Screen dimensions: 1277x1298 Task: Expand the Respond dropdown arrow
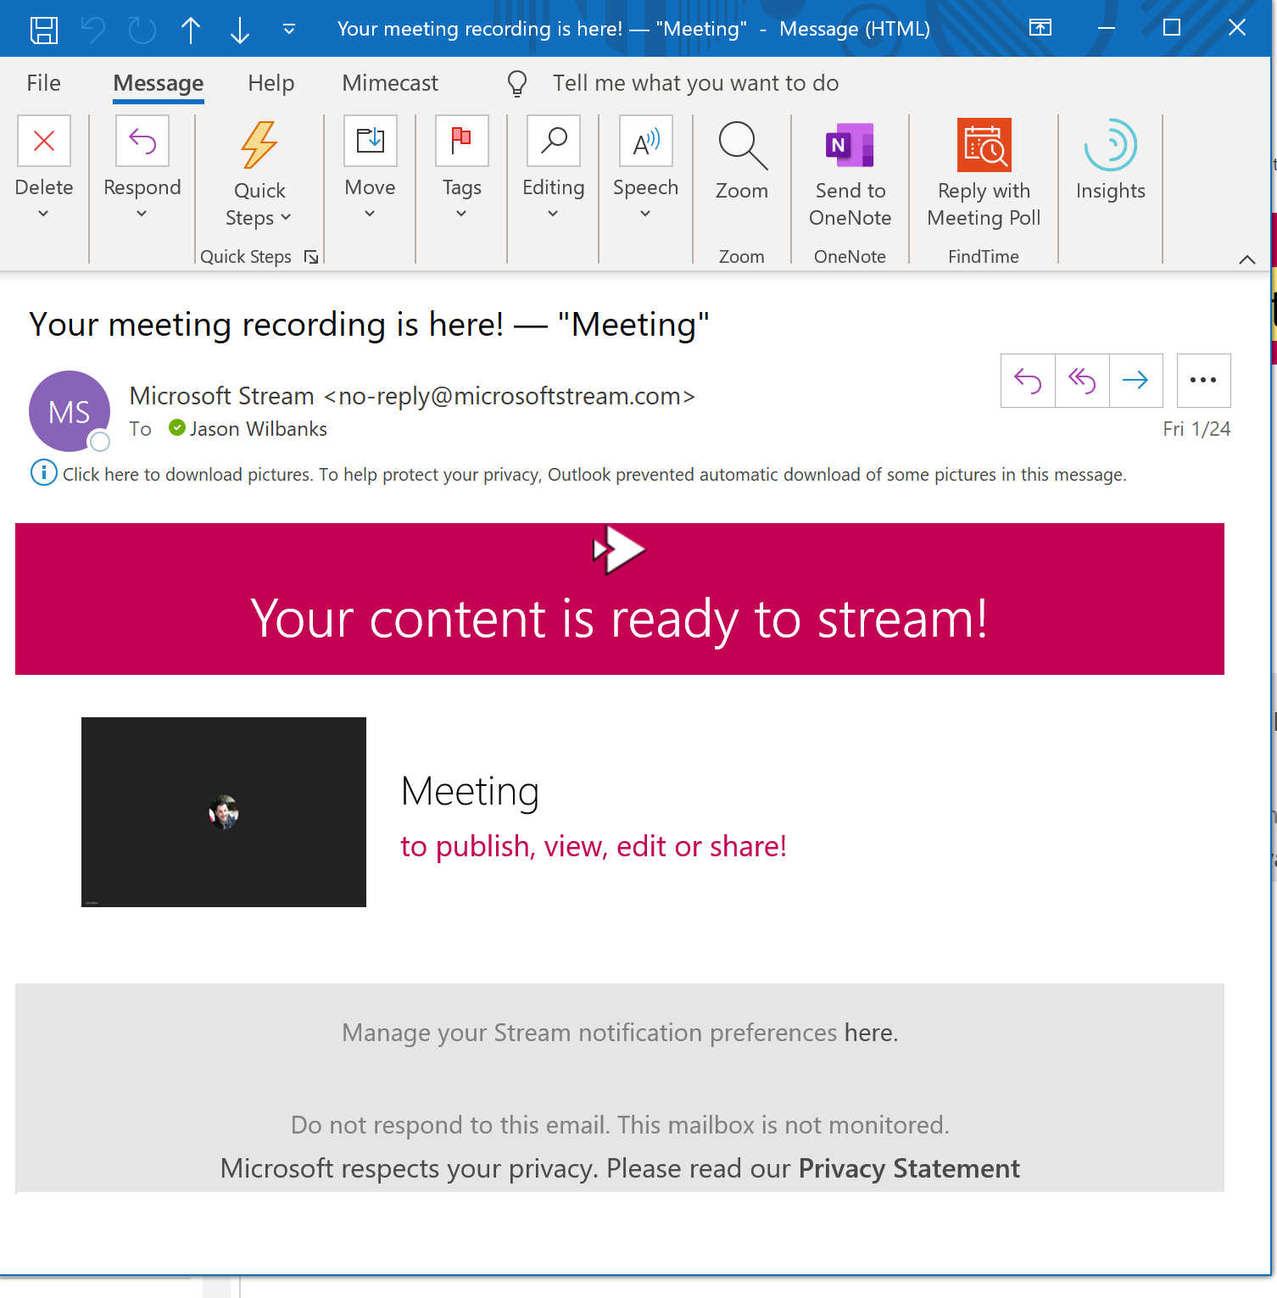pos(142,214)
